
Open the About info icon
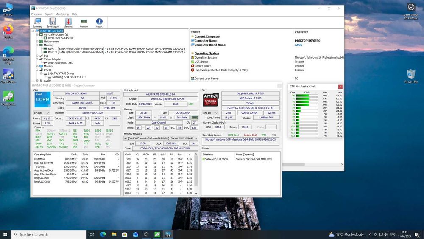99,23
